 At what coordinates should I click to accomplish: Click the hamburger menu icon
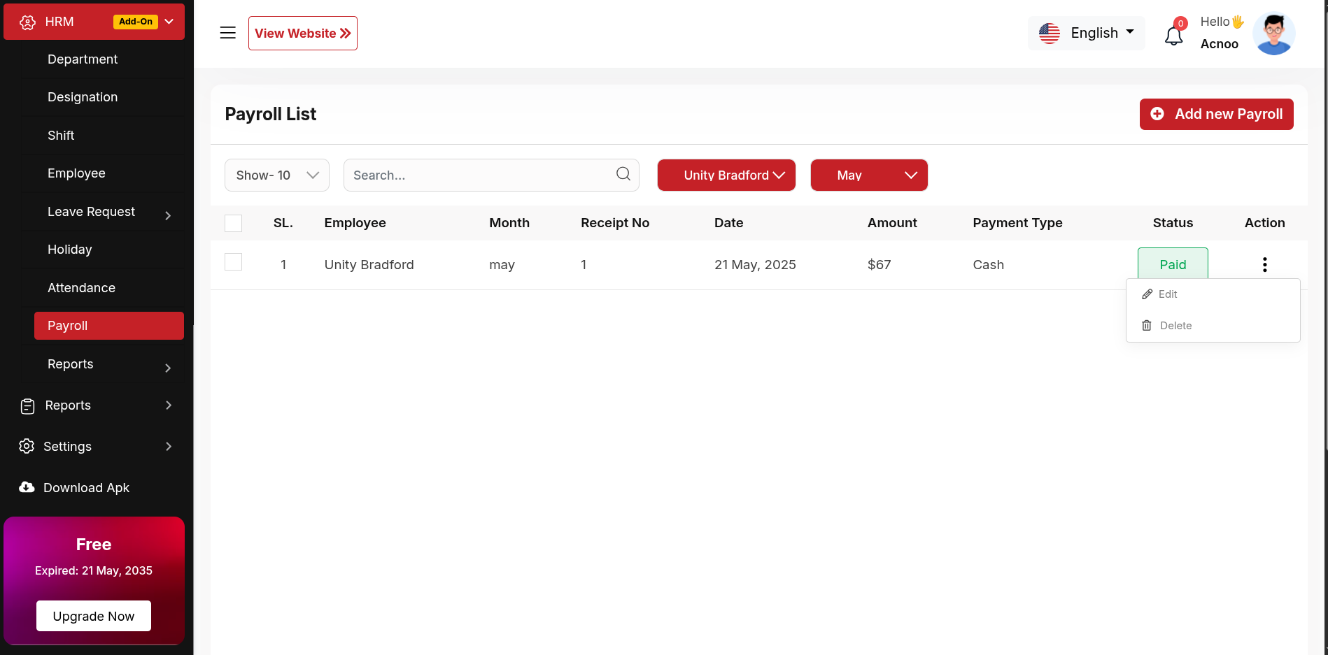(227, 33)
